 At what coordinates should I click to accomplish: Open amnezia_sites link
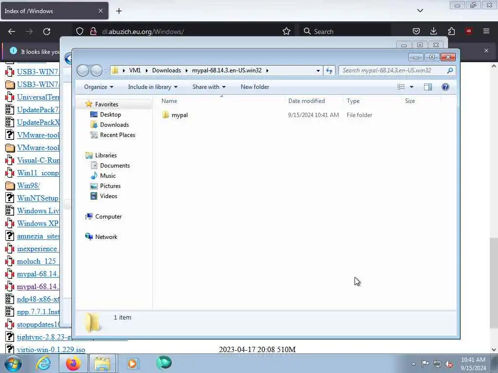pos(38,237)
